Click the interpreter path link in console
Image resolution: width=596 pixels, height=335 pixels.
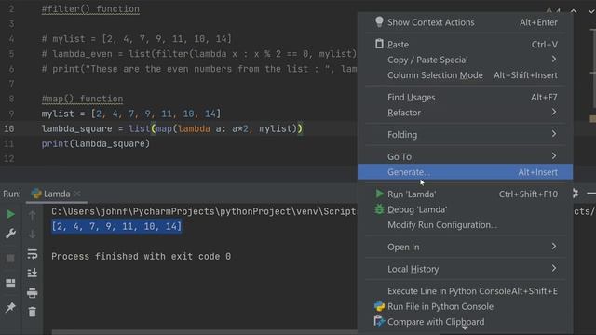pyautogui.click(x=204, y=211)
